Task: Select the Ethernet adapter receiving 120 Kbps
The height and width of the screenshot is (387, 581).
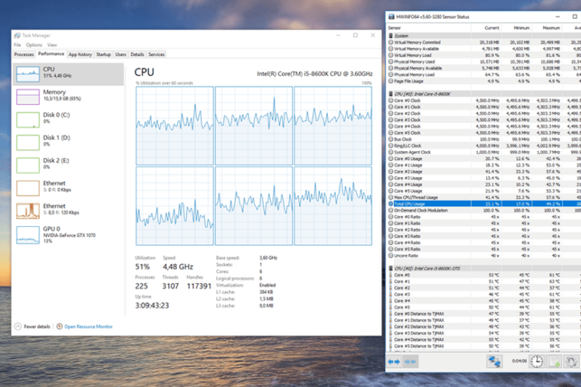Action: pyautogui.click(x=68, y=211)
